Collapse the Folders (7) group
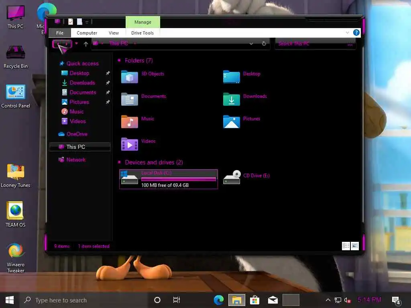This screenshot has height=308, width=411. click(x=119, y=61)
